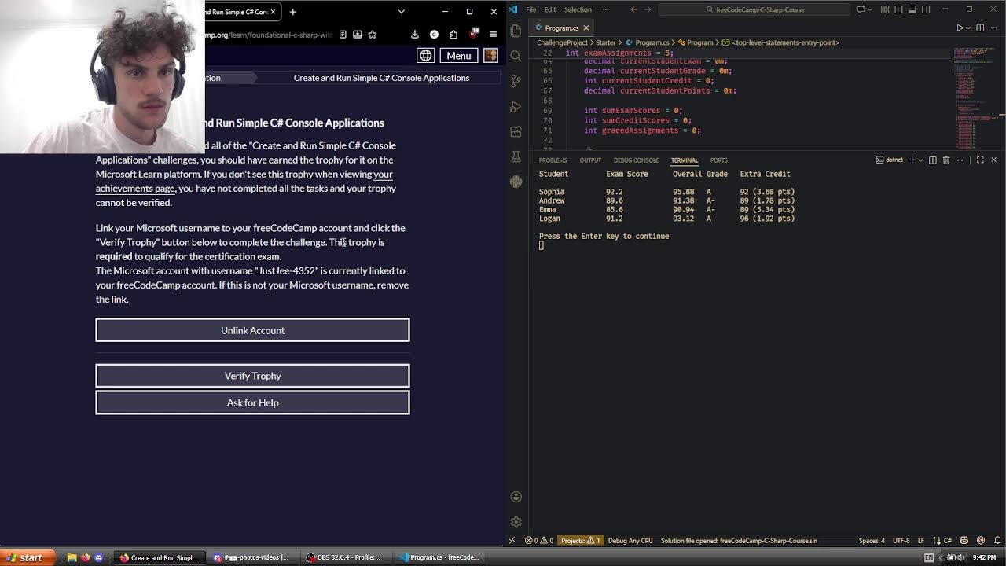Click the remote window indicator in status bar
This screenshot has height=566, width=1006.
(x=512, y=541)
